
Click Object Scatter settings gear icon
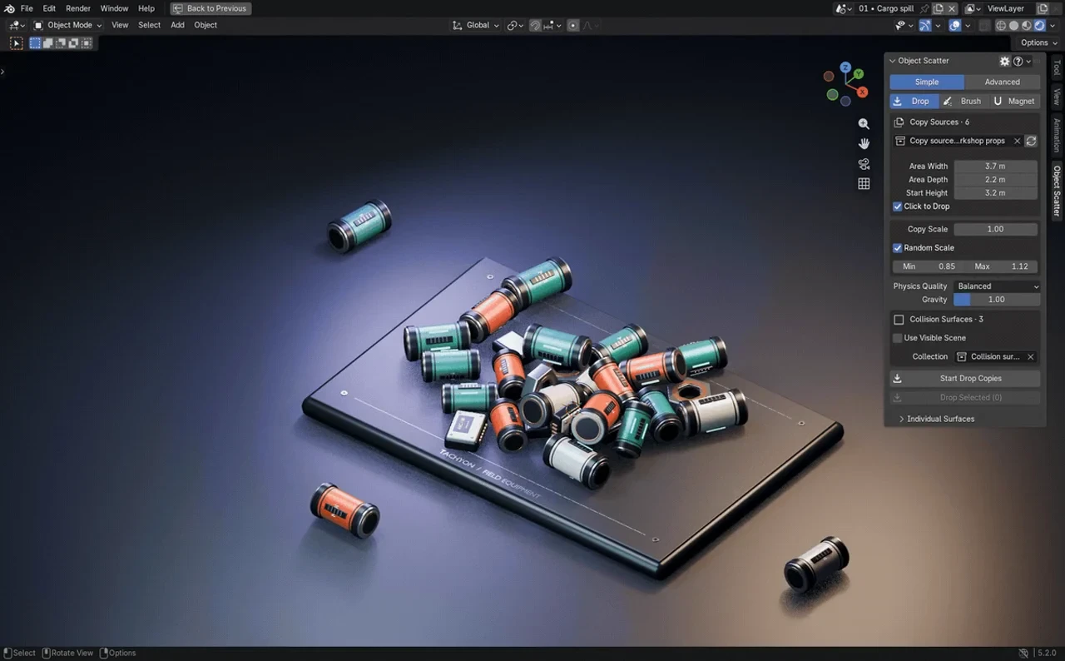click(x=1004, y=61)
